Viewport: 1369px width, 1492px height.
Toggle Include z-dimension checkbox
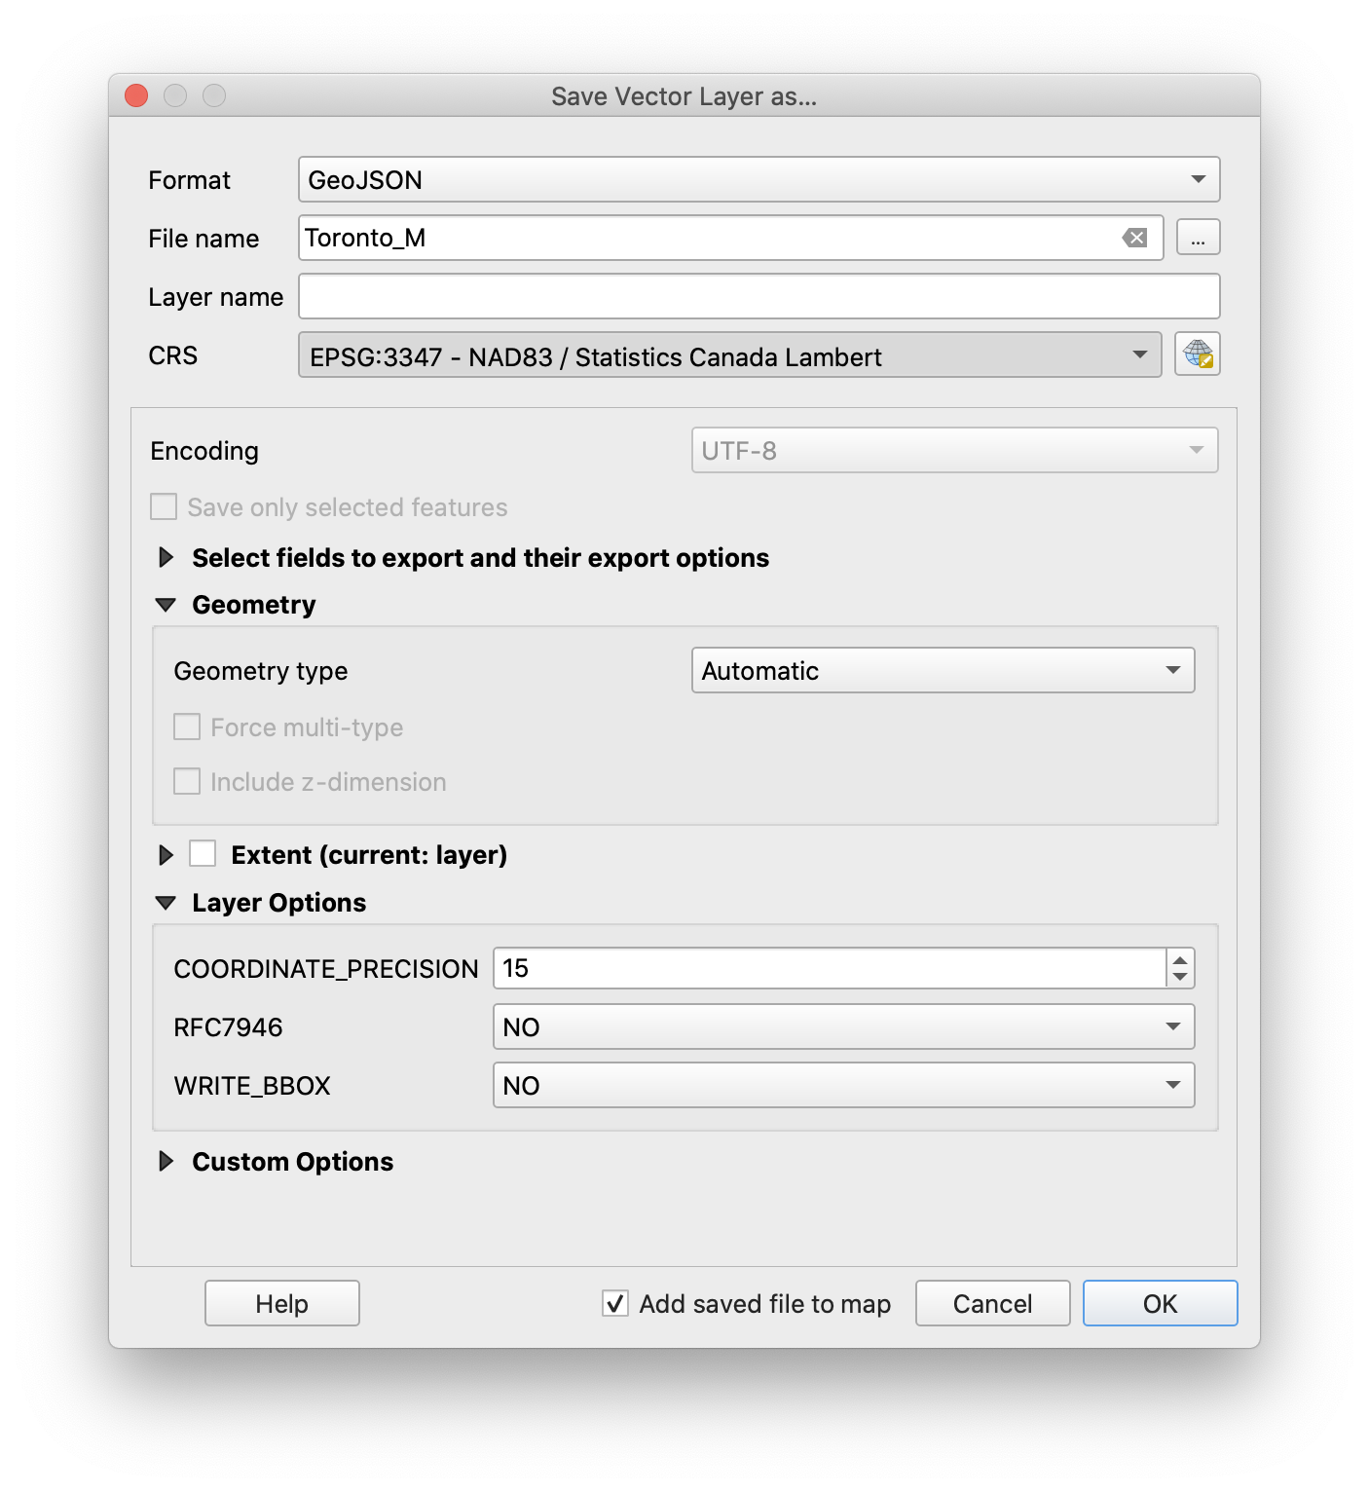click(x=187, y=782)
